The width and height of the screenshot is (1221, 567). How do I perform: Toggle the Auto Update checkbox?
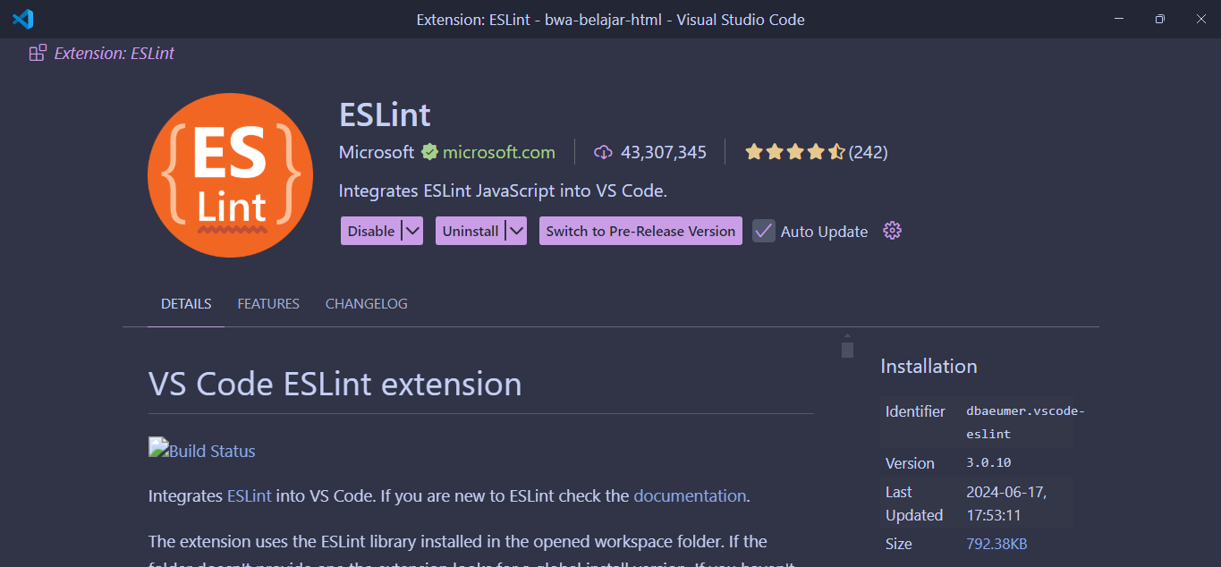[x=763, y=231]
